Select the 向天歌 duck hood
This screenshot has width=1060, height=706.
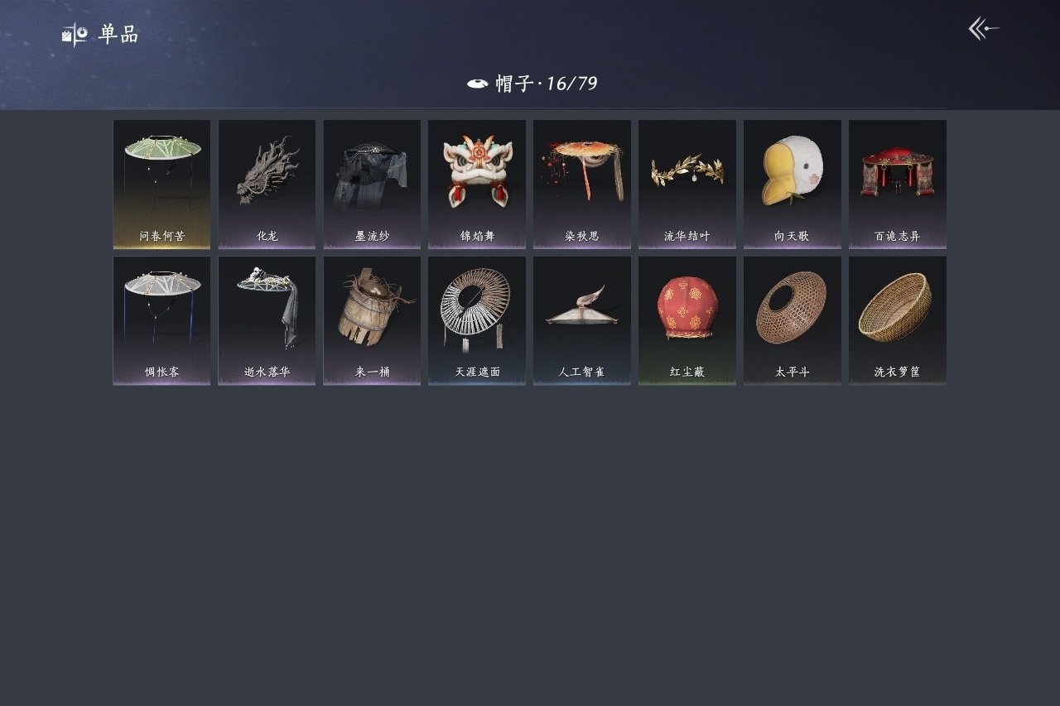(793, 184)
